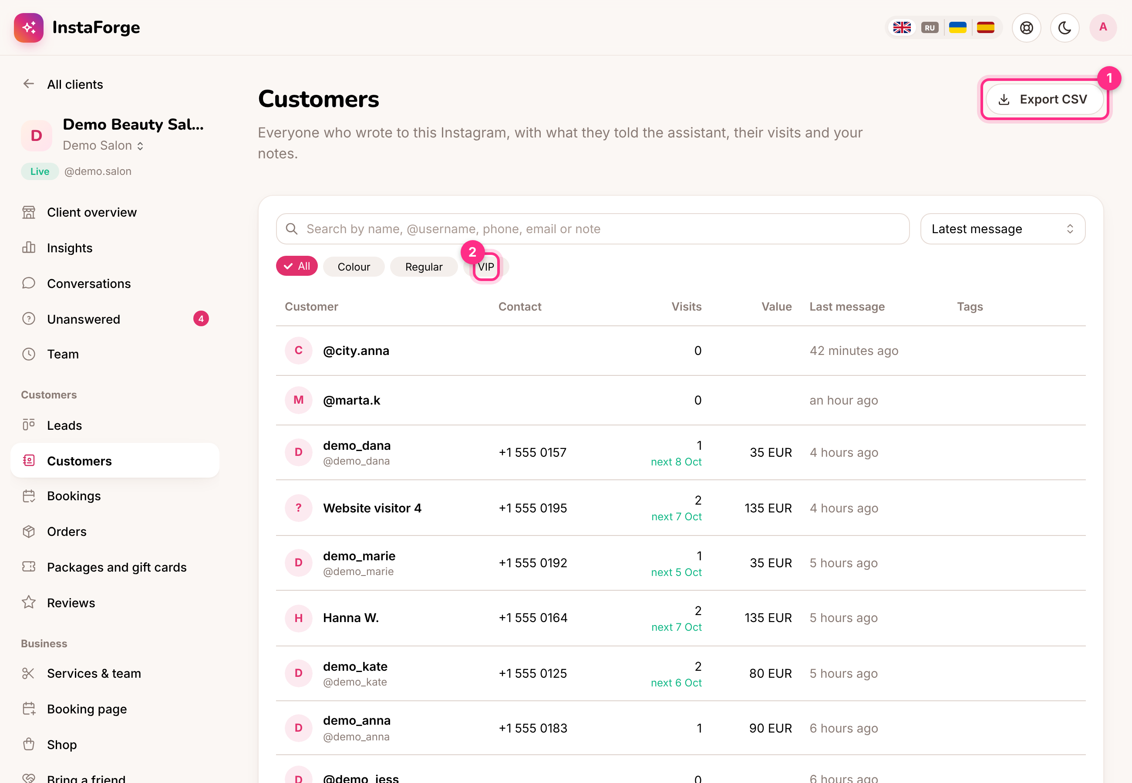This screenshot has width=1132, height=783.
Task: Open the help lifebuoy icon
Action: 1026,27
